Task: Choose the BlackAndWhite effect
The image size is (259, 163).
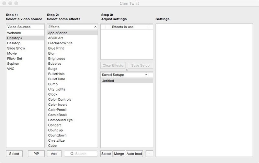Action: click(x=72, y=43)
